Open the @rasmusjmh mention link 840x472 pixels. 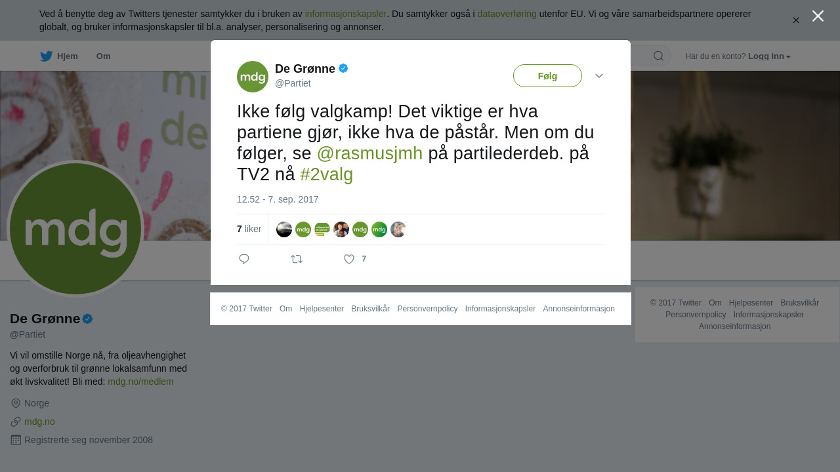[369, 153]
